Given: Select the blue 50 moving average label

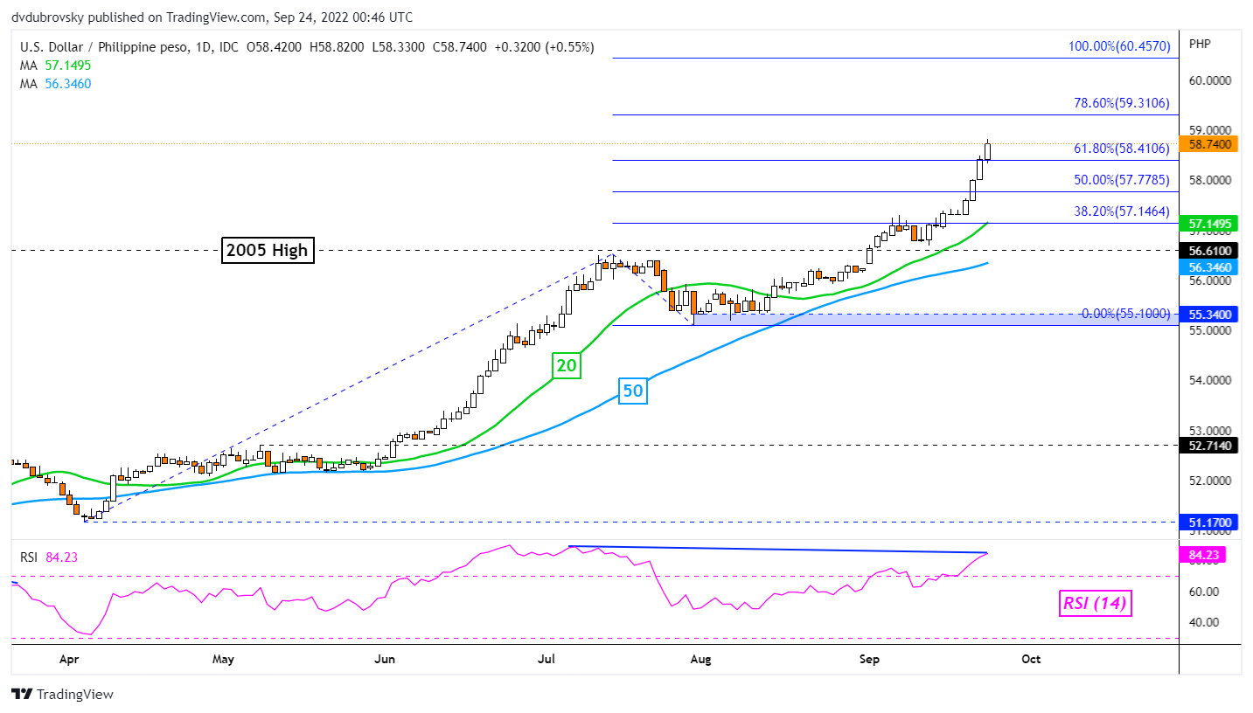Looking at the screenshot, I should [633, 391].
